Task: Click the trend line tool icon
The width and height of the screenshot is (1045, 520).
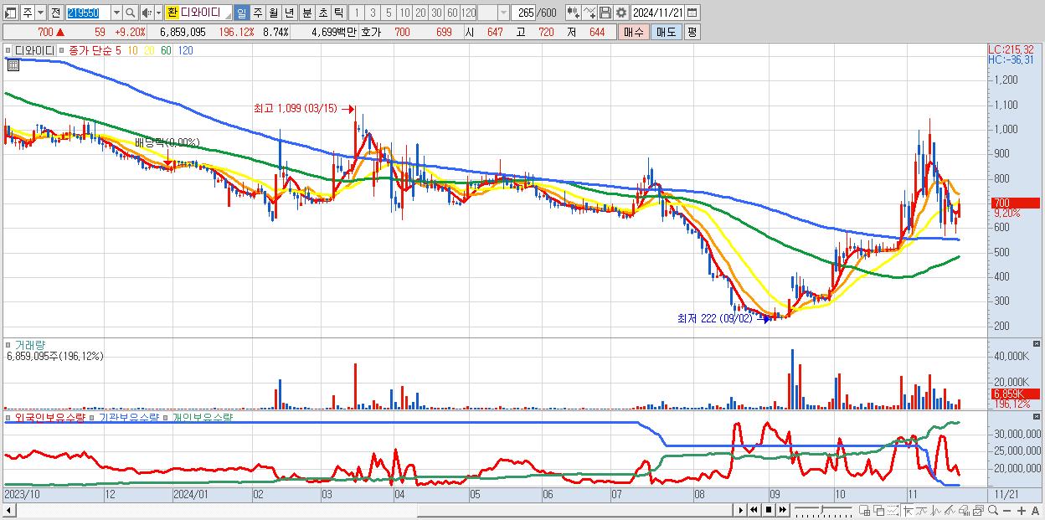Action: click(922, 510)
